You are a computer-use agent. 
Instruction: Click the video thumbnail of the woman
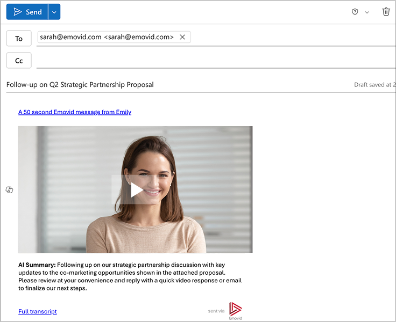[x=135, y=189]
